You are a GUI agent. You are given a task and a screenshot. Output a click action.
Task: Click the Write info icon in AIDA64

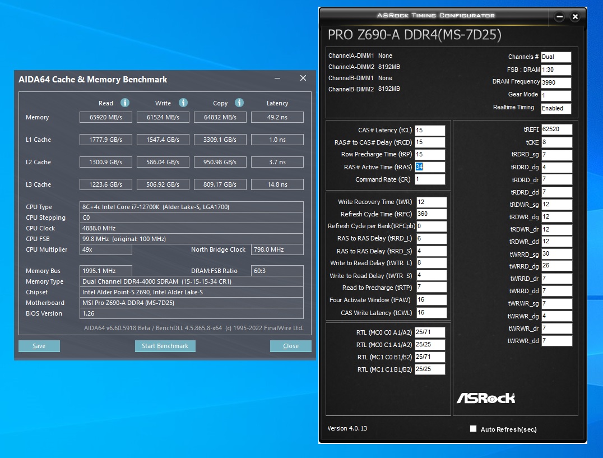(183, 103)
